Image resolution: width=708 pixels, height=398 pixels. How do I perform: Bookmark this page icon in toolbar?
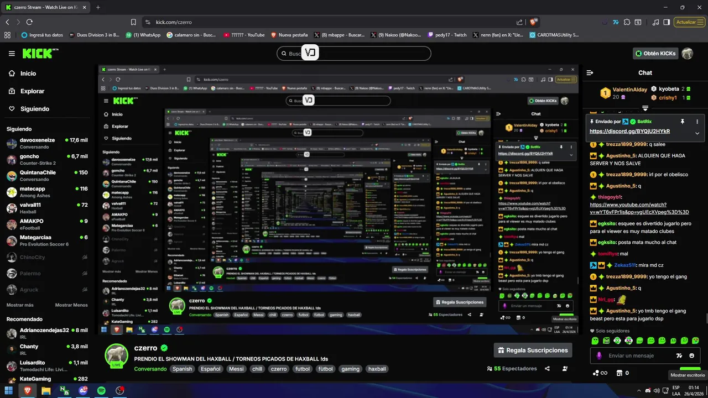(133, 22)
